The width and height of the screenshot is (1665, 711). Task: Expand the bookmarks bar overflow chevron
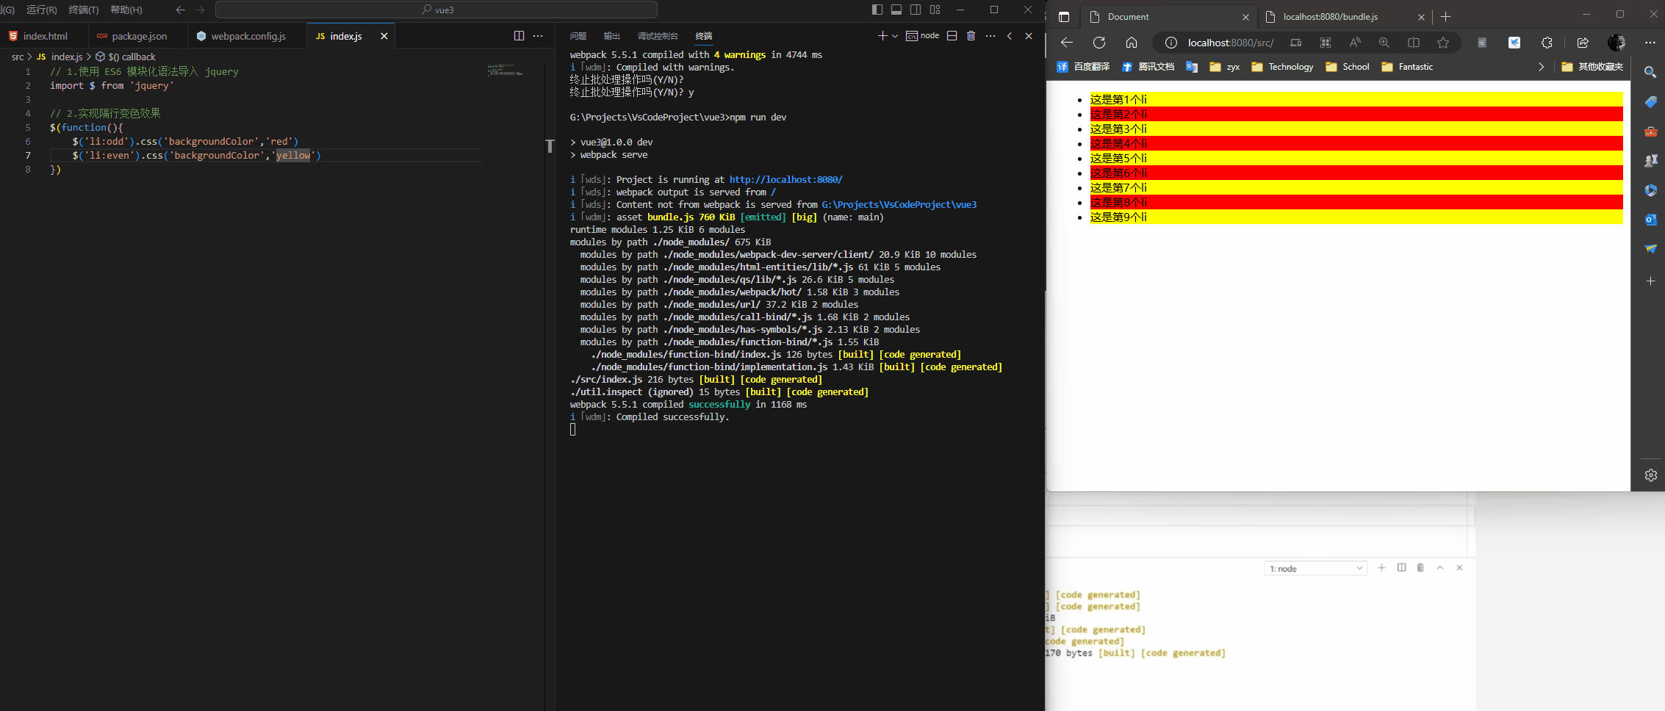[x=1541, y=67]
